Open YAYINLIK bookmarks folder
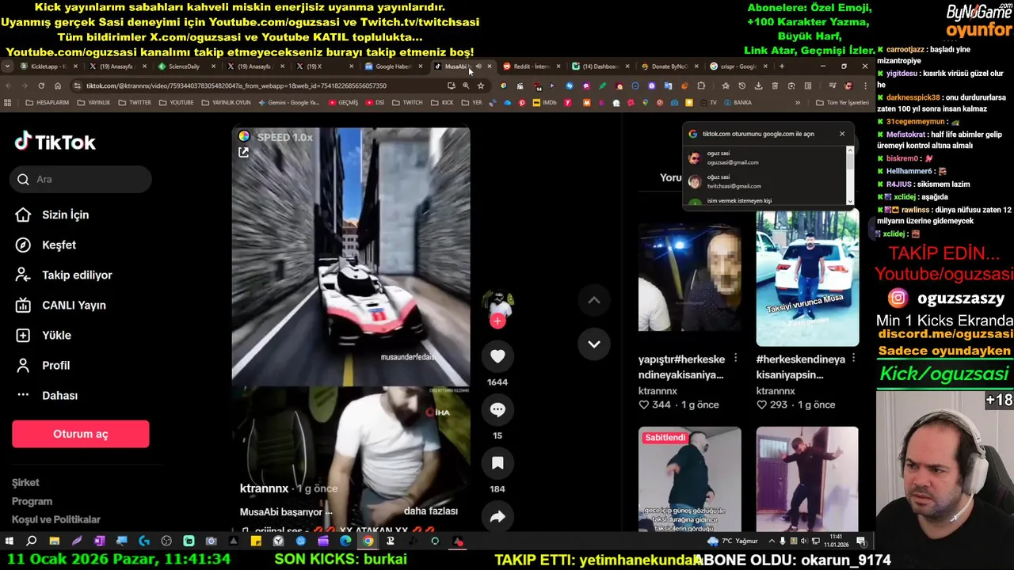The height and width of the screenshot is (570, 1014). click(x=94, y=102)
